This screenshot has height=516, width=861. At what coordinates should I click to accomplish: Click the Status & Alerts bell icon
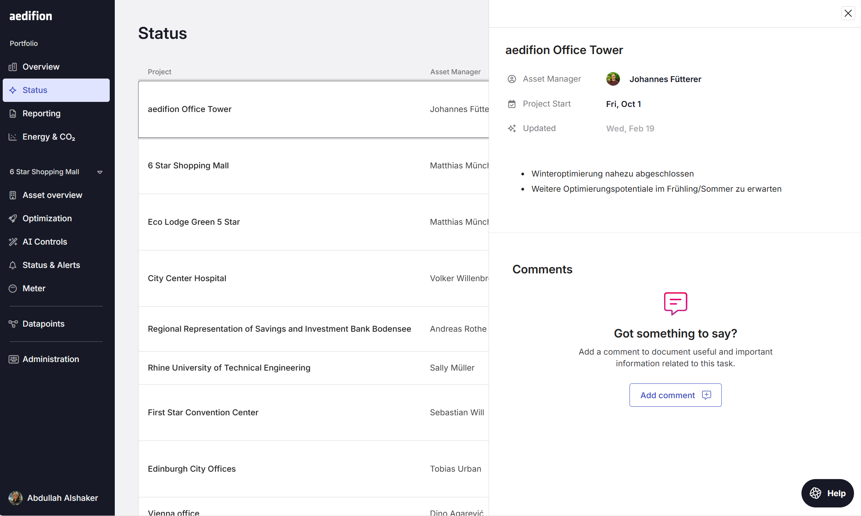click(x=13, y=265)
